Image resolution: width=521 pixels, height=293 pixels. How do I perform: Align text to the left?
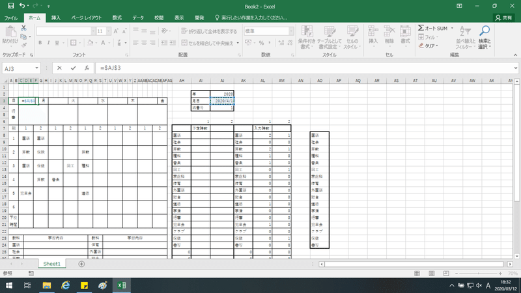[x=135, y=43]
